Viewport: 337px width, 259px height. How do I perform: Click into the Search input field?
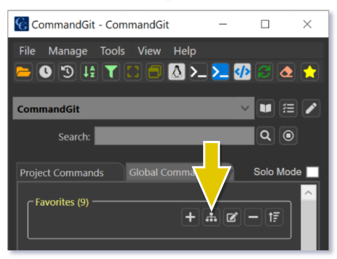point(174,136)
